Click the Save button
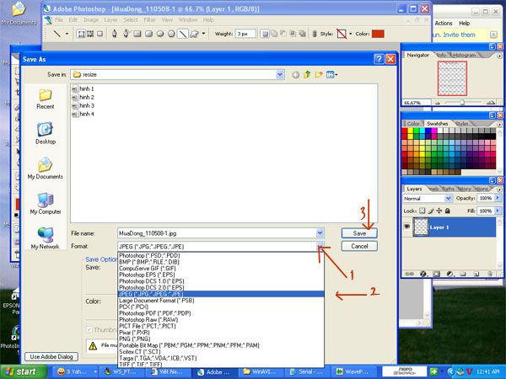The width and height of the screenshot is (506, 379). tap(359, 233)
